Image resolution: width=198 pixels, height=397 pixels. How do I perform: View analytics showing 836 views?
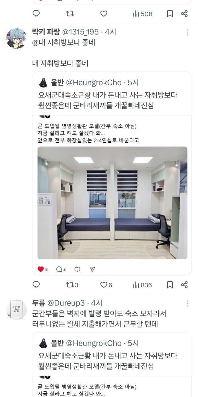[143, 285]
